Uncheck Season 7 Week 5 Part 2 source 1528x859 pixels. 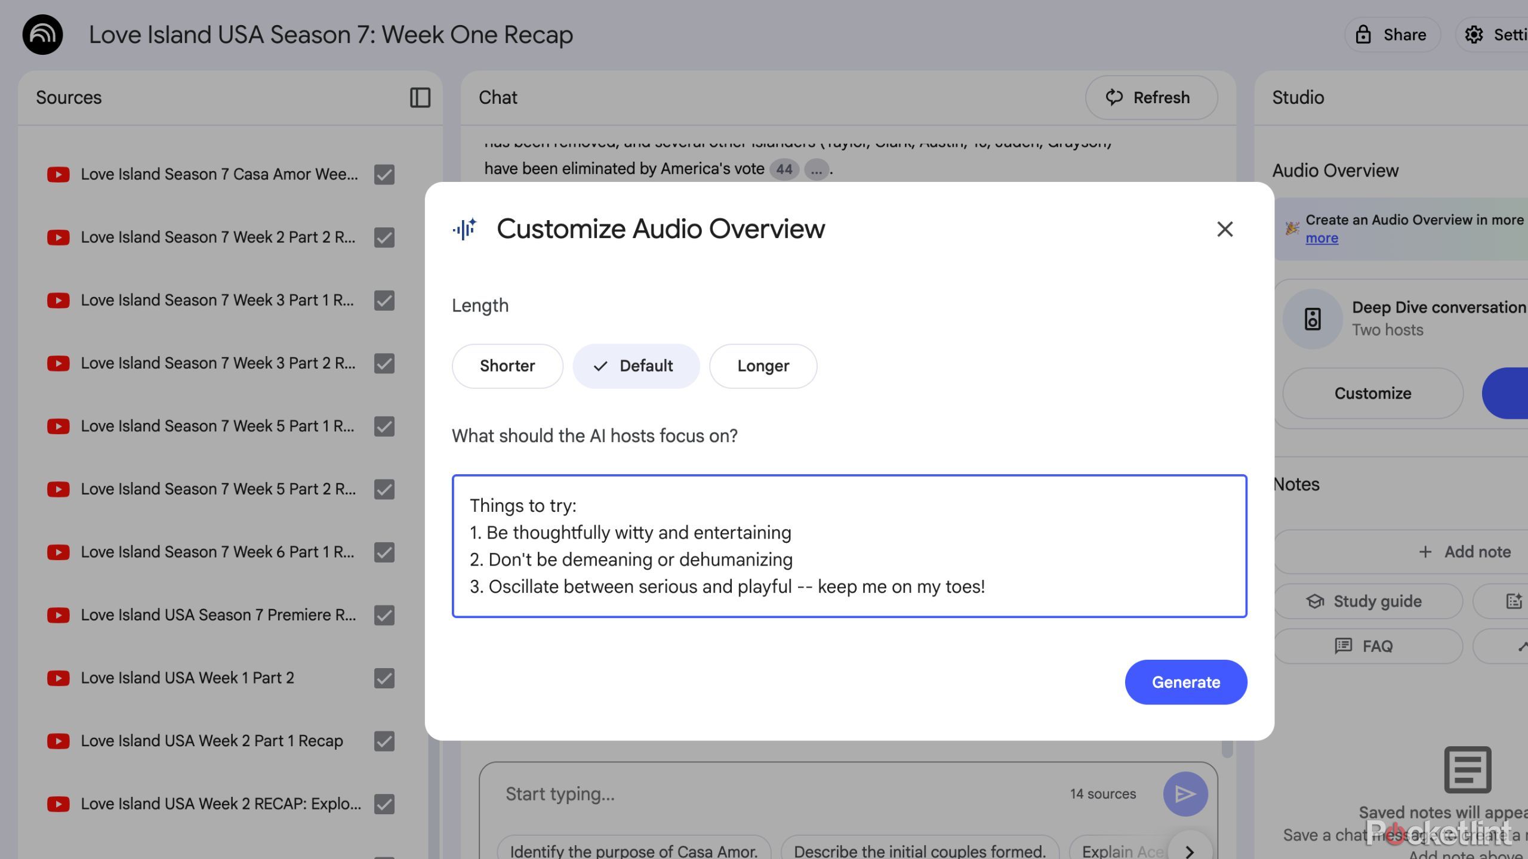[384, 489]
